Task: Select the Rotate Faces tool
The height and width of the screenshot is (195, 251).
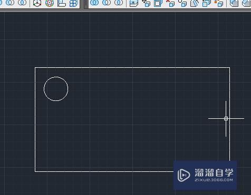Action: point(182,3)
